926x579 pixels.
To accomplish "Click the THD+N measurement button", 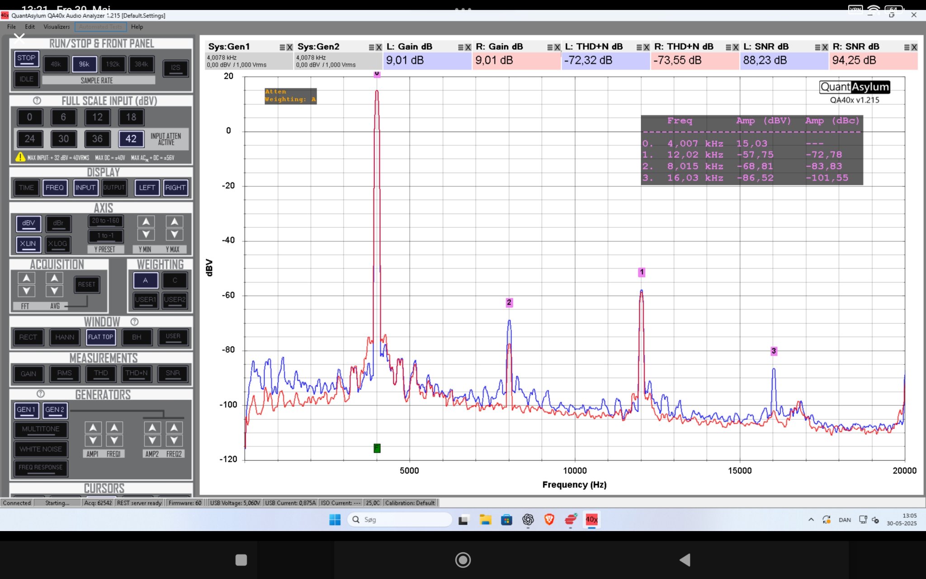I will tap(137, 374).
